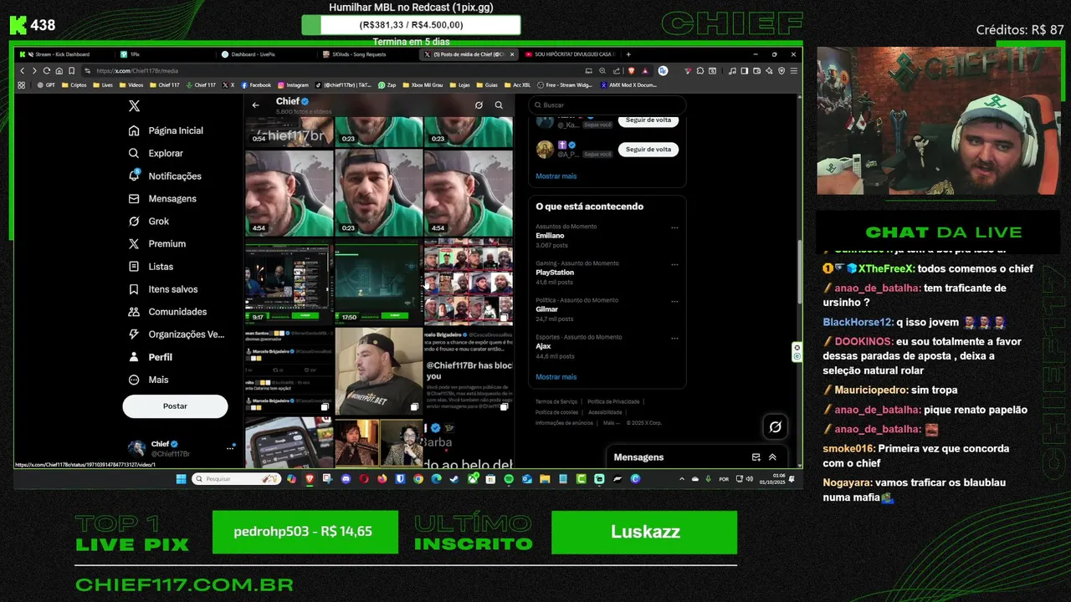
Task: Open the Criptos bookmark folder
Action: (x=74, y=84)
